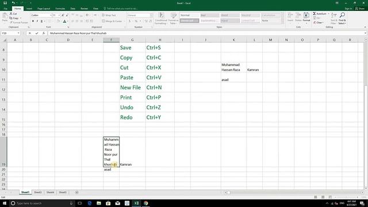Screen dimensions: 368x207
Task: Click Sign in link
Action: [x=348, y=9]
